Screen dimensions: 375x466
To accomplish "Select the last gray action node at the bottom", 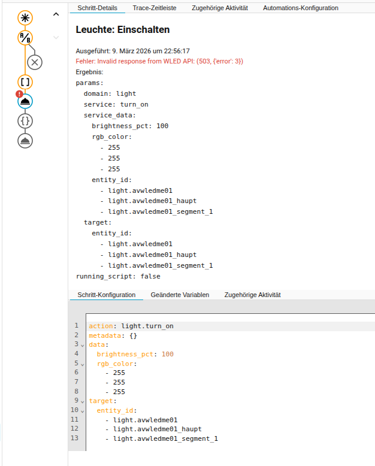I will click(x=25, y=141).
